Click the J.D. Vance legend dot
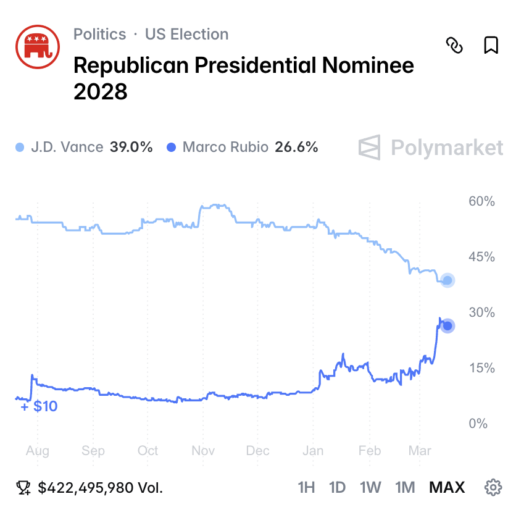 pos(20,148)
